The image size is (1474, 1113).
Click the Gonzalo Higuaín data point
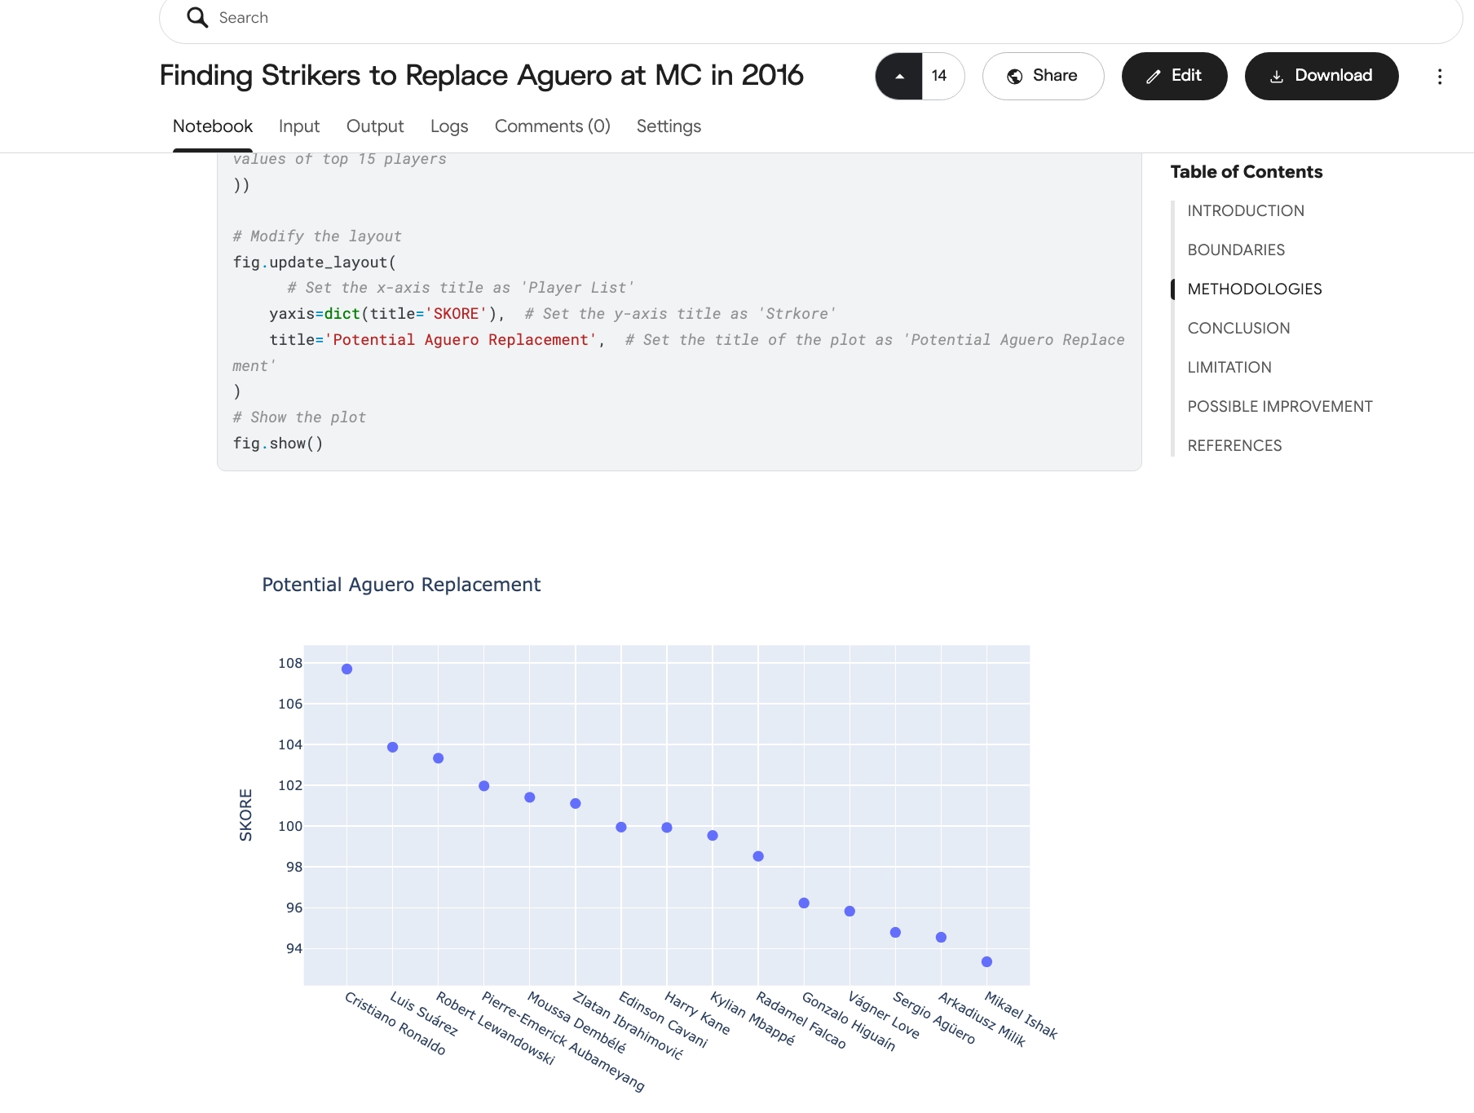pyautogui.click(x=804, y=903)
